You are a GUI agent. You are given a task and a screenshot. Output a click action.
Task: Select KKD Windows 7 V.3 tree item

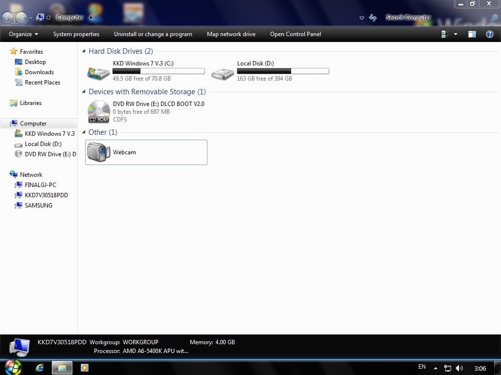[49, 134]
